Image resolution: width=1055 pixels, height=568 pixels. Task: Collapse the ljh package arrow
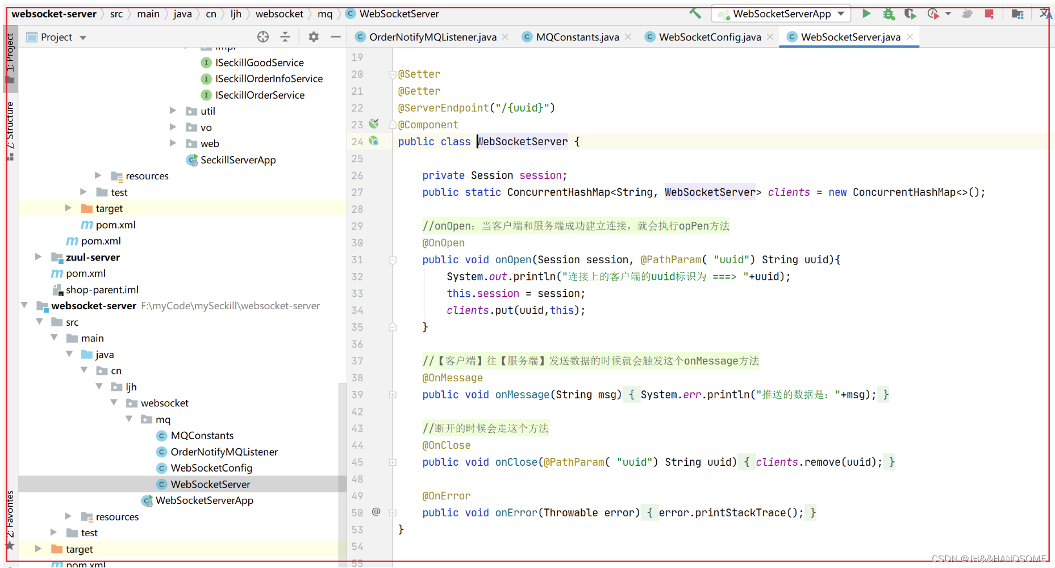tap(99, 386)
